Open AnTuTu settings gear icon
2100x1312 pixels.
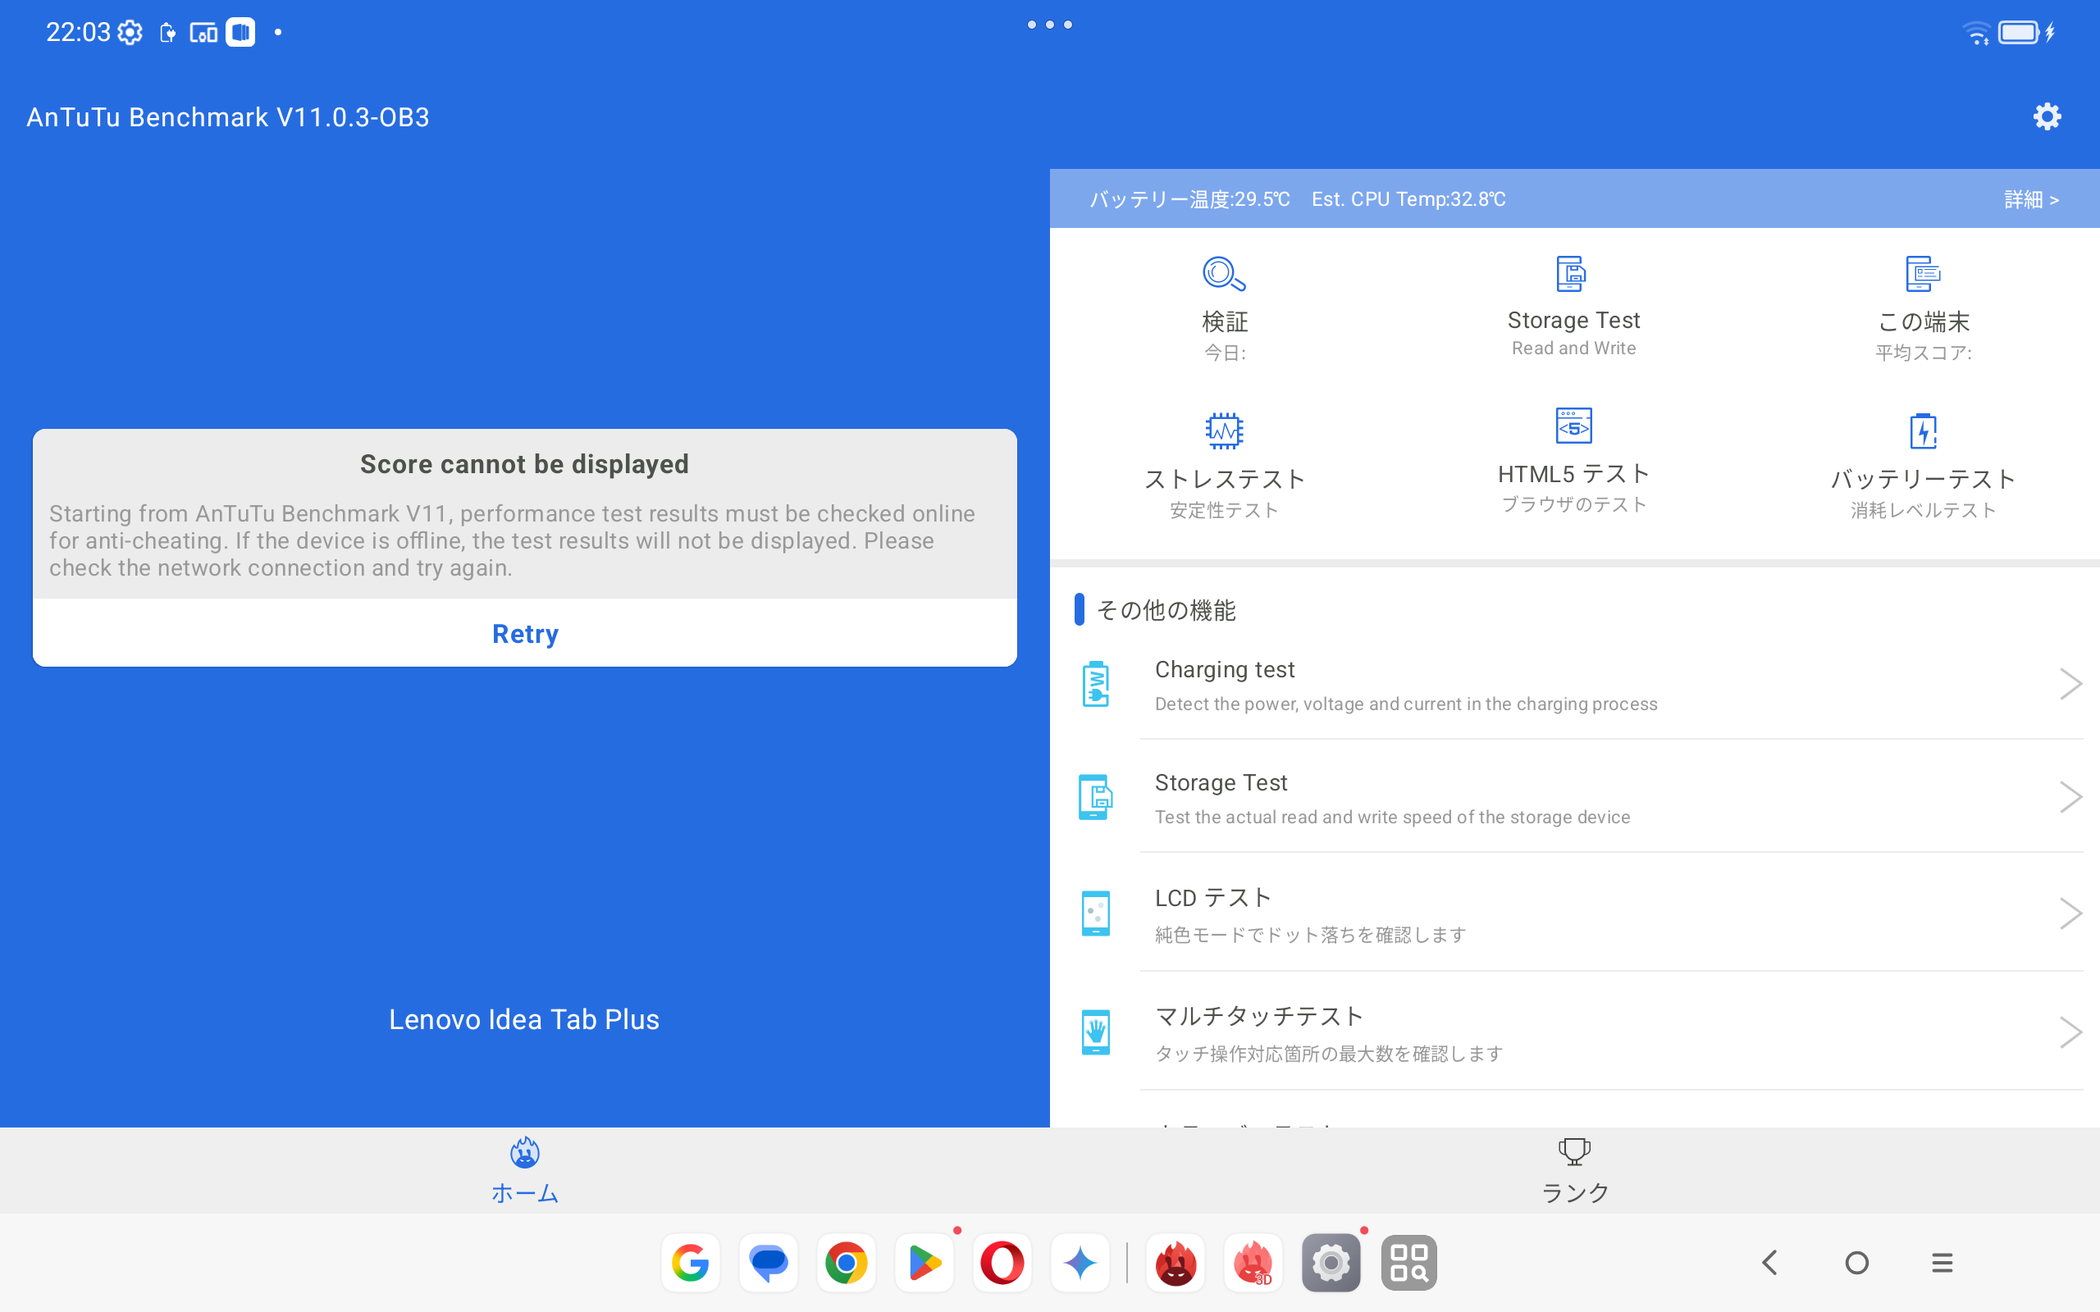tap(2046, 116)
